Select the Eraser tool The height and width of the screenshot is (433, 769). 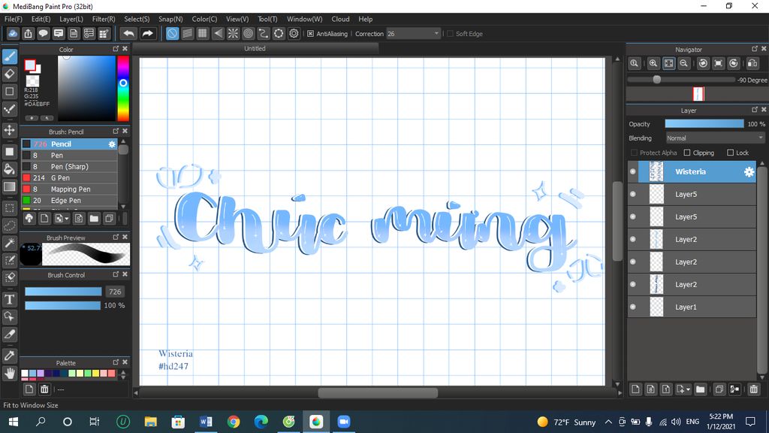(9, 74)
